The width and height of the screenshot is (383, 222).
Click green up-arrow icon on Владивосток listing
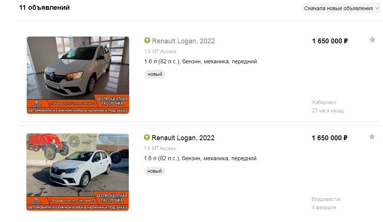[147, 137]
